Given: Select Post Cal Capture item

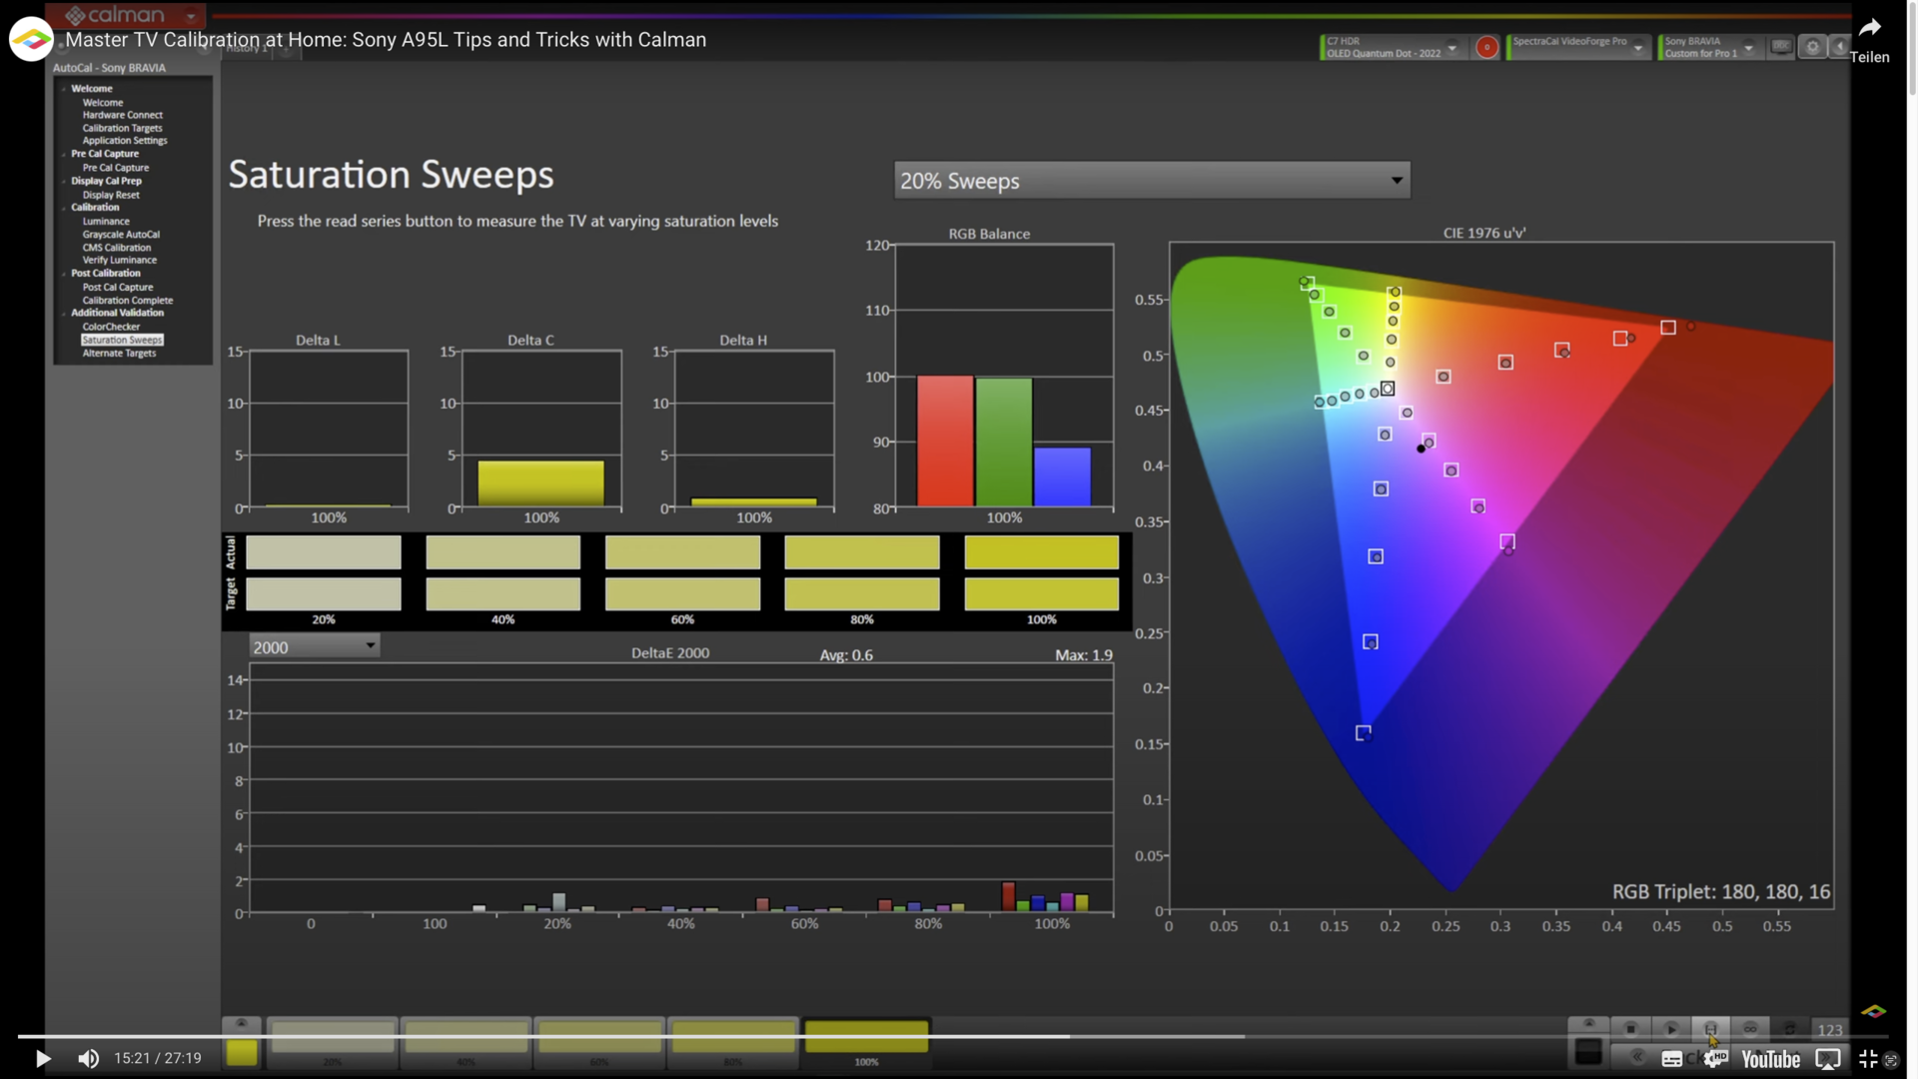Looking at the screenshot, I should click(118, 288).
